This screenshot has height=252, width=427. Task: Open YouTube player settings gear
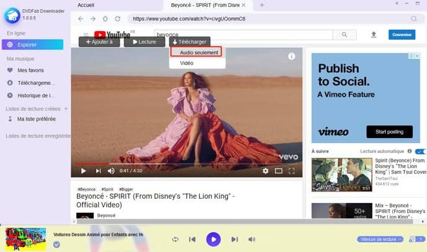pos(266,171)
